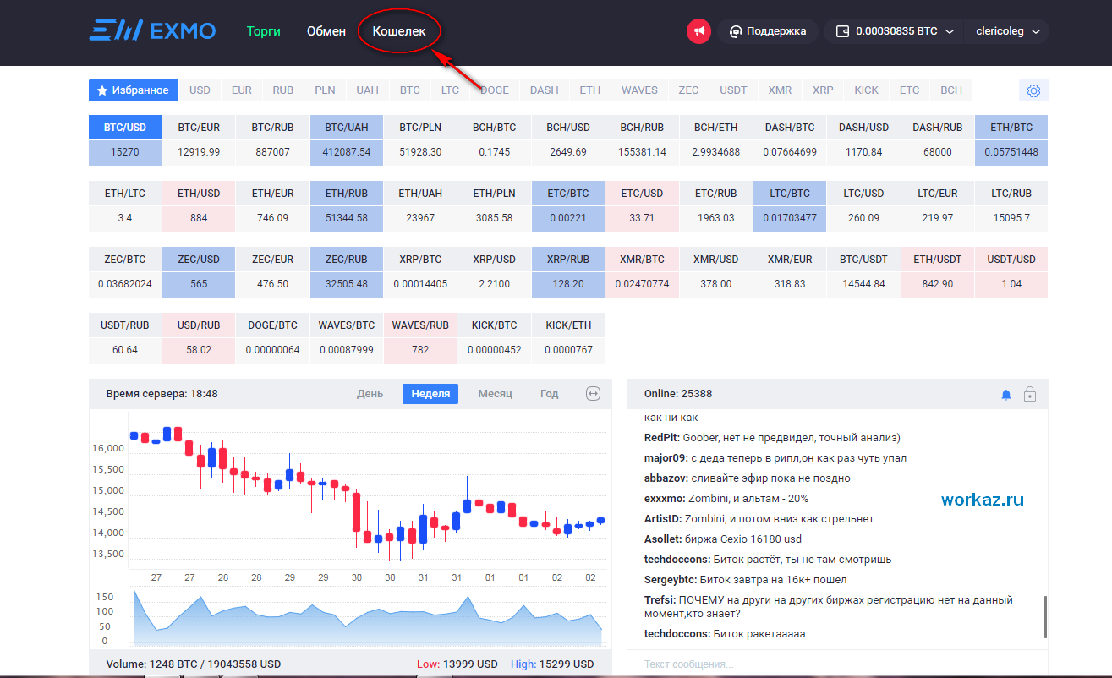The height and width of the screenshot is (678, 1112).
Task: Select the DOGE/BTC pair
Action: 272,338
